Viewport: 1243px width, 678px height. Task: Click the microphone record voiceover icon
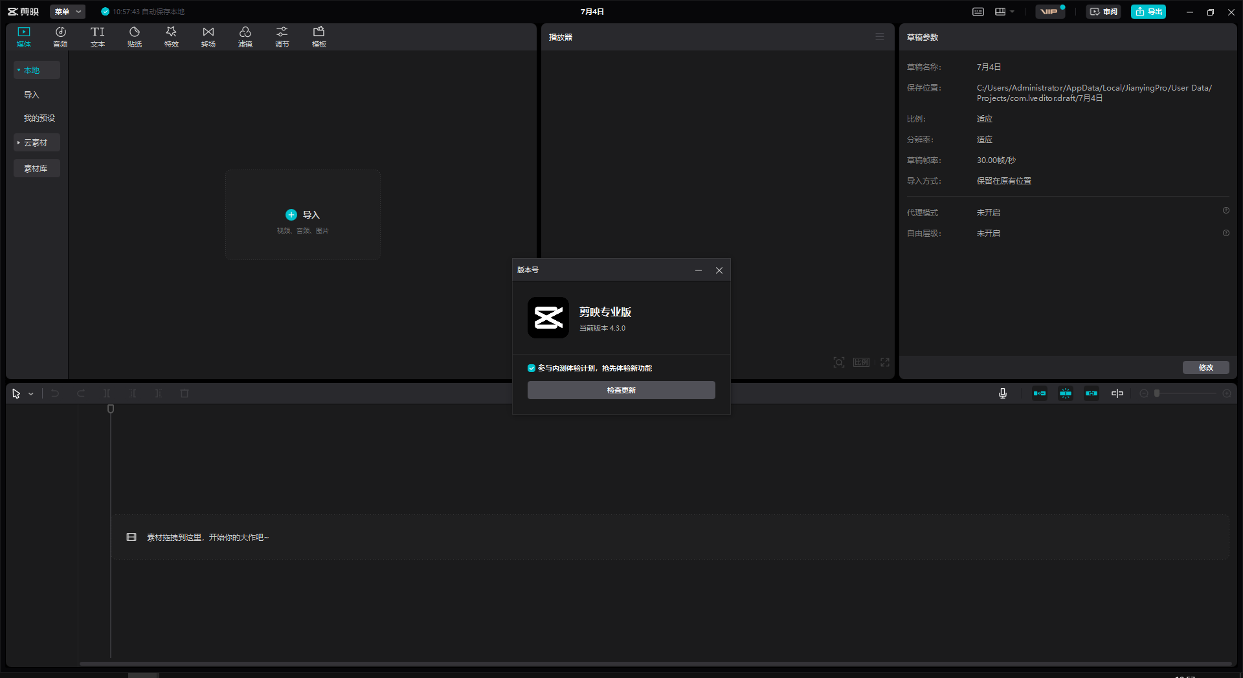click(x=1003, y=393)
